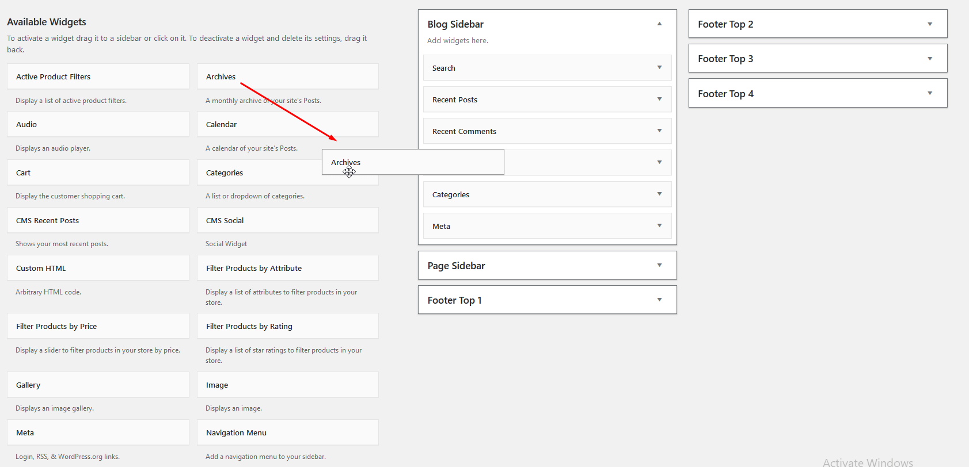The width and height of the screenshot is (969, 467).
Task: Expand the Categories widget in Blog Sidebar
Action: click(x=659, y=194)
